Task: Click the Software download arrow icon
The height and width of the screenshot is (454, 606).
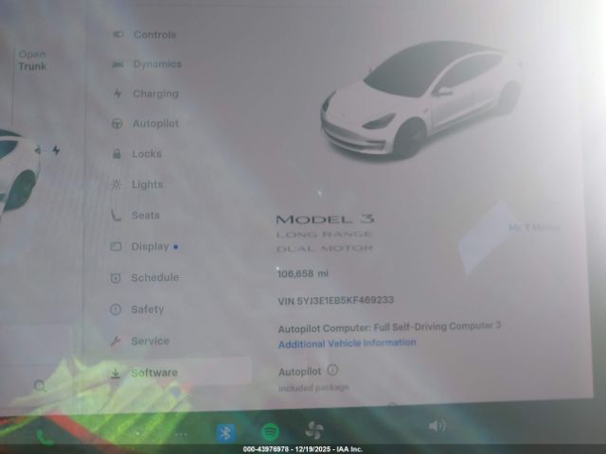Action: click(116, 374)
